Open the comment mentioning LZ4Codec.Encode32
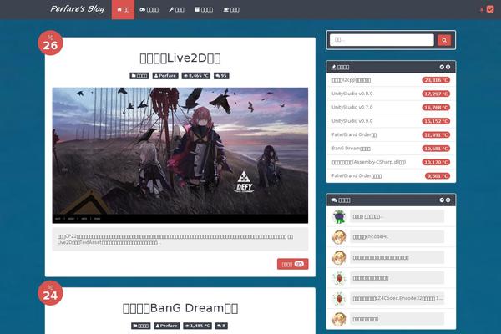 [x=397, y=299]
